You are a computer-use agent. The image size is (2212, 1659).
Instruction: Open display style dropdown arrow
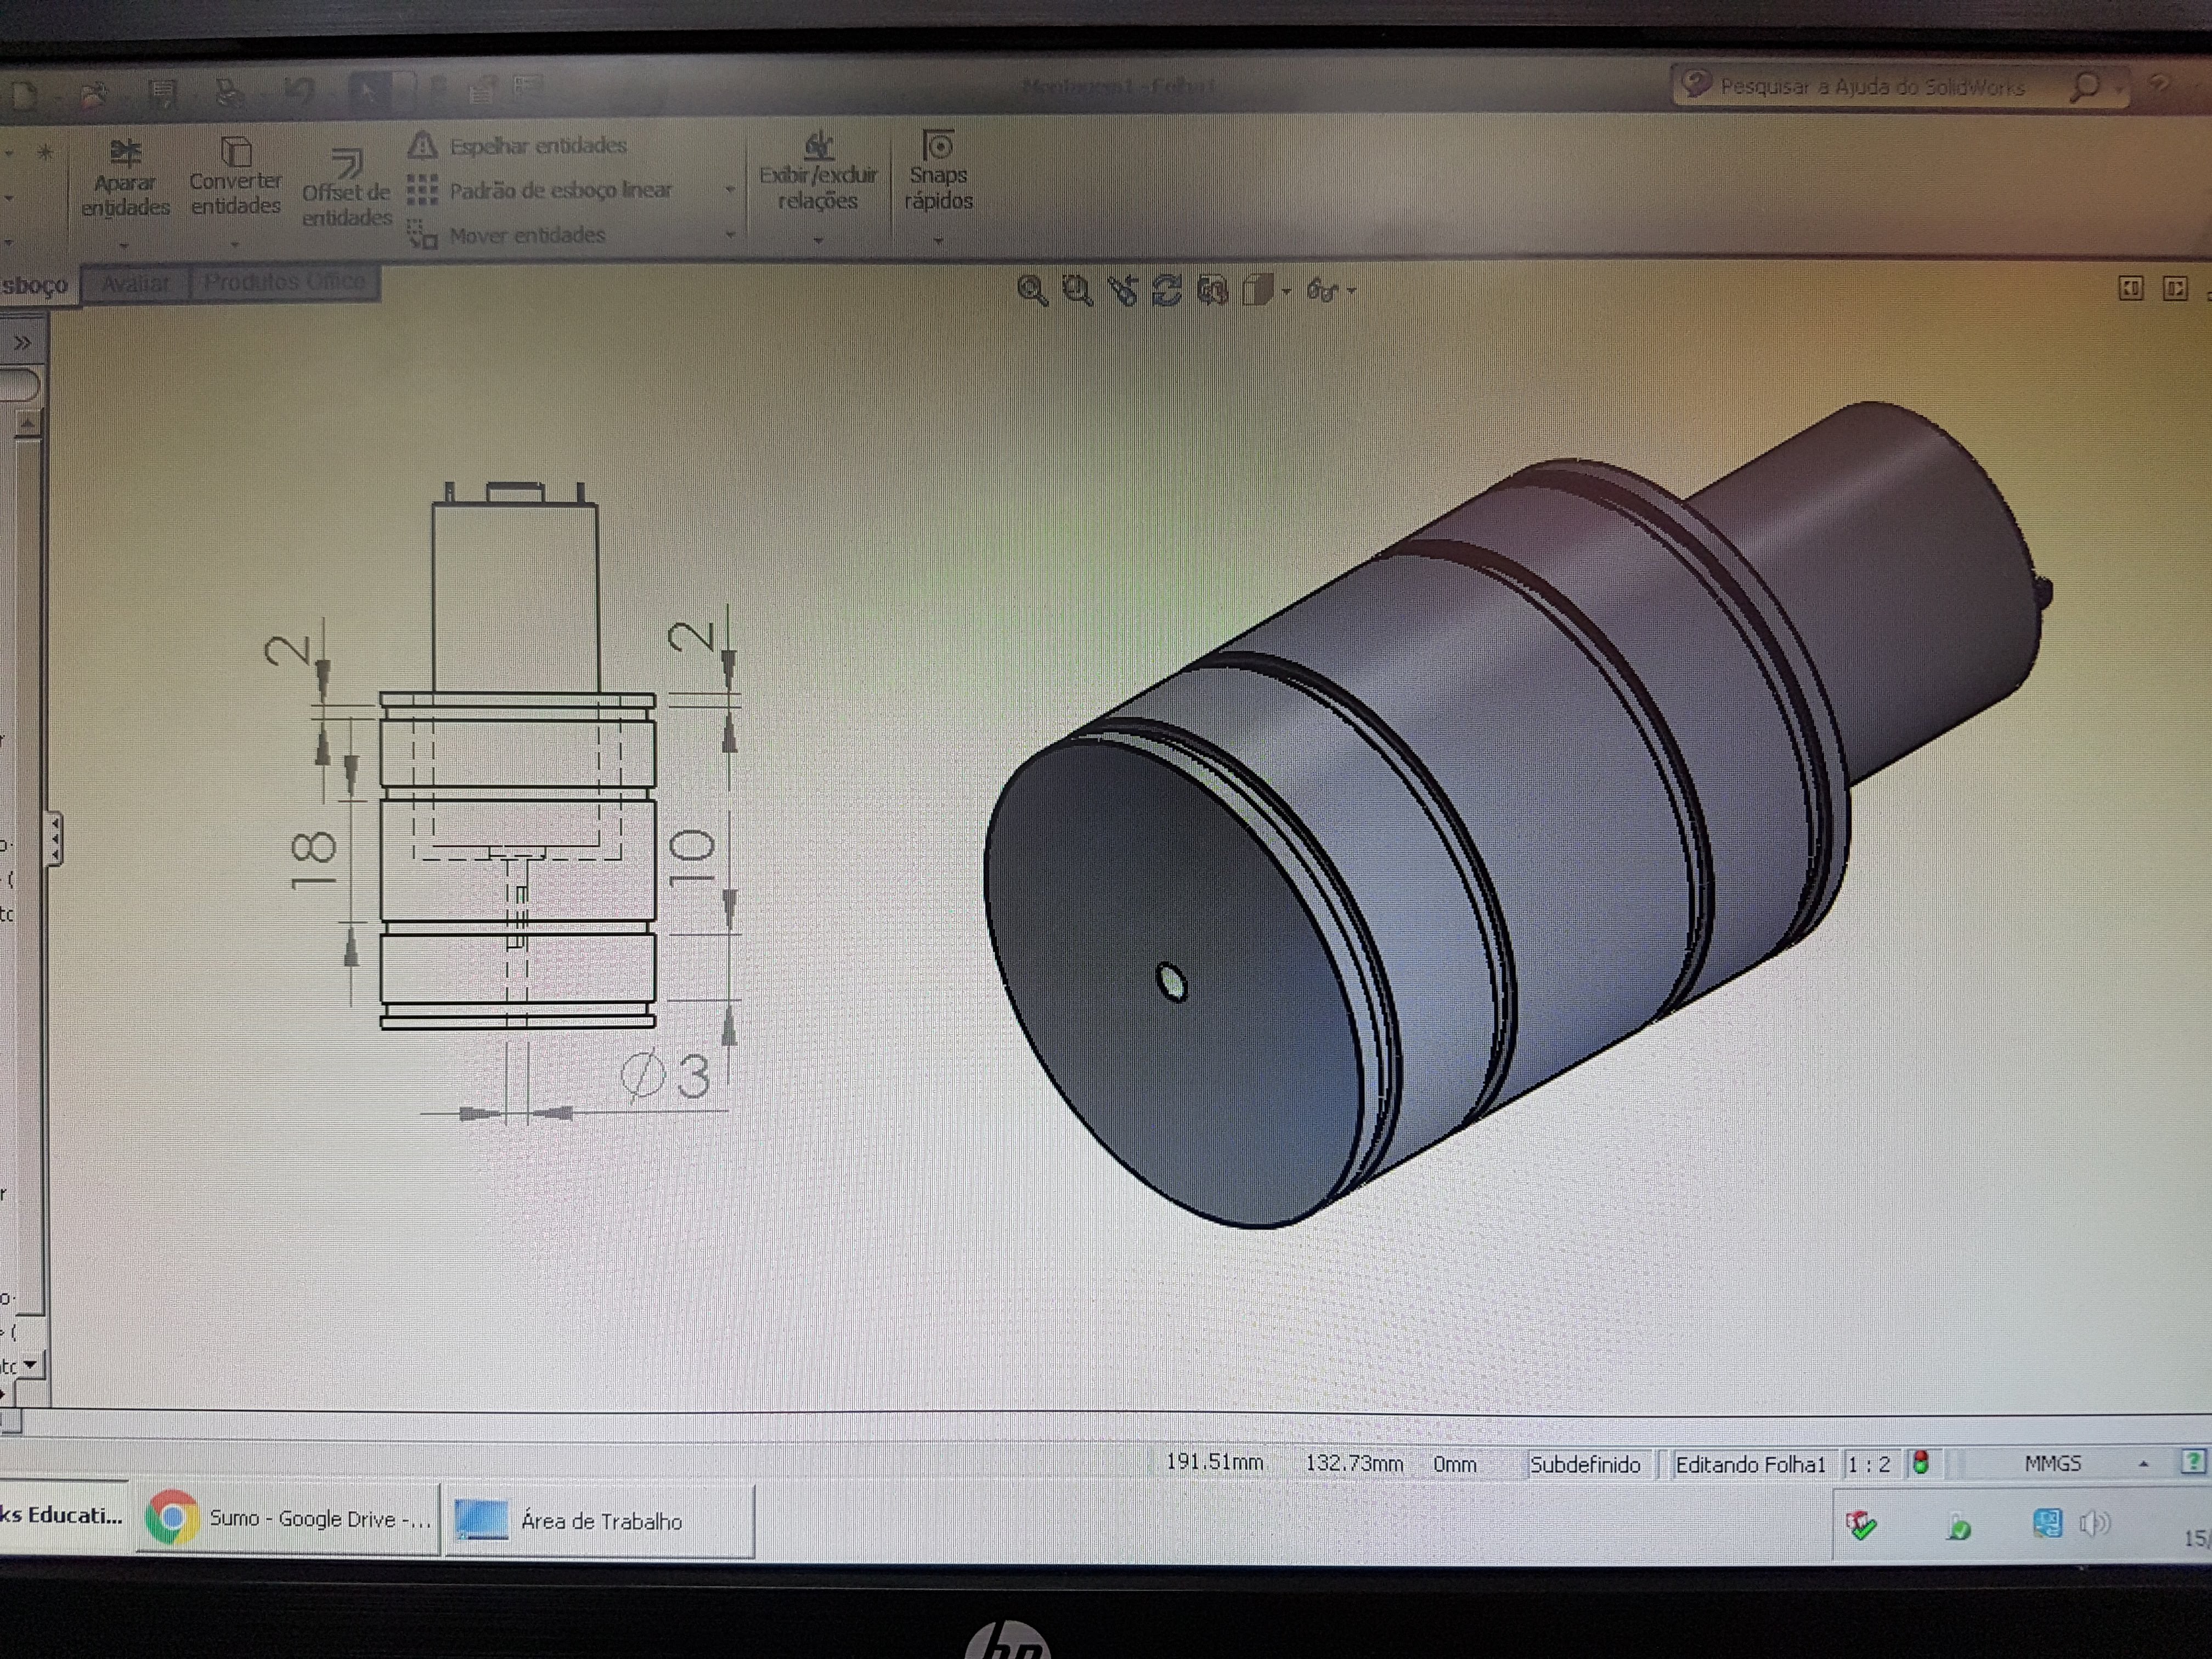[1287, 292]
